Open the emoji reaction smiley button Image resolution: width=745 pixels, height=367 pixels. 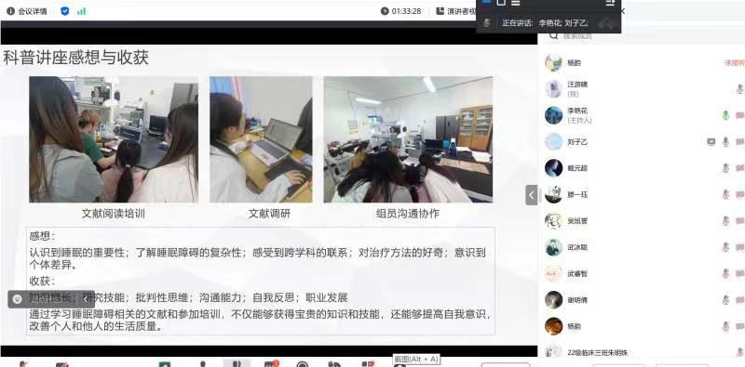click(x=17, y=299)
